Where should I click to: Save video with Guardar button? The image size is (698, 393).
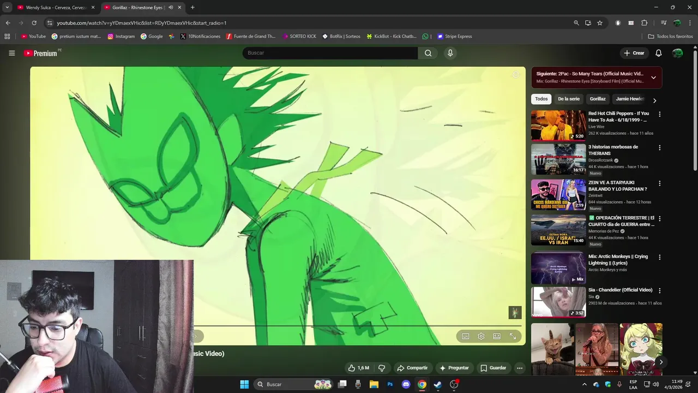[493, 368]
